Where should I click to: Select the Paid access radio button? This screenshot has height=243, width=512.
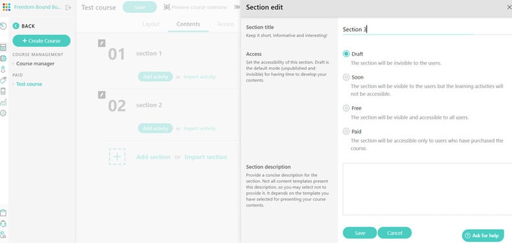[346, 132]
